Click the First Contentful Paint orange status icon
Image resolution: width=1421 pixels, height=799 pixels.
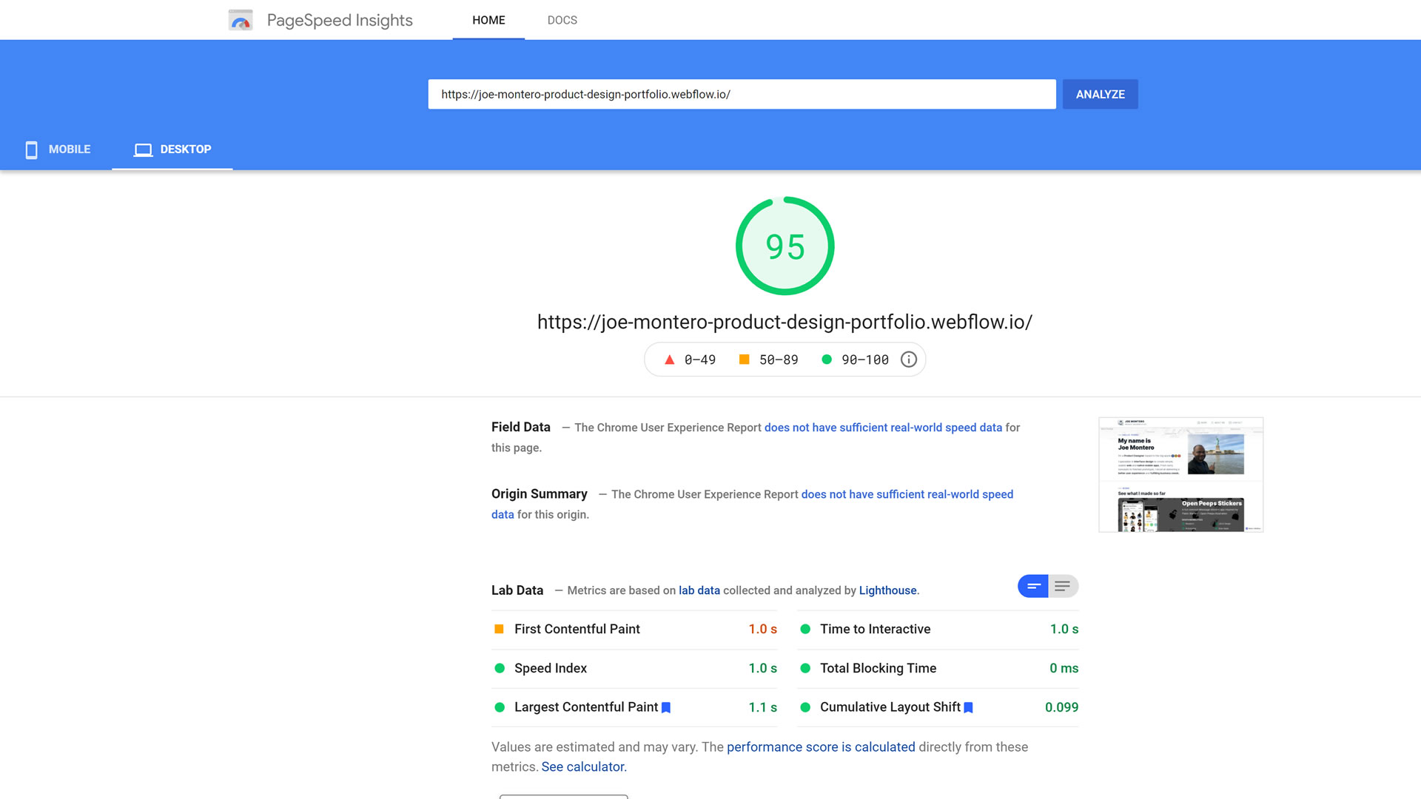[500, 629]
